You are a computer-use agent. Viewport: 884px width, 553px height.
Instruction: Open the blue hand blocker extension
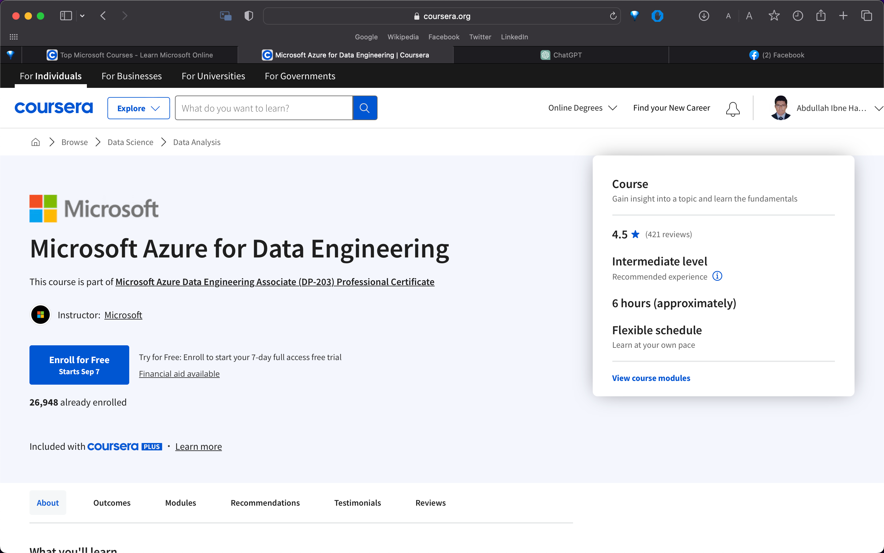(x=657, y=16)
